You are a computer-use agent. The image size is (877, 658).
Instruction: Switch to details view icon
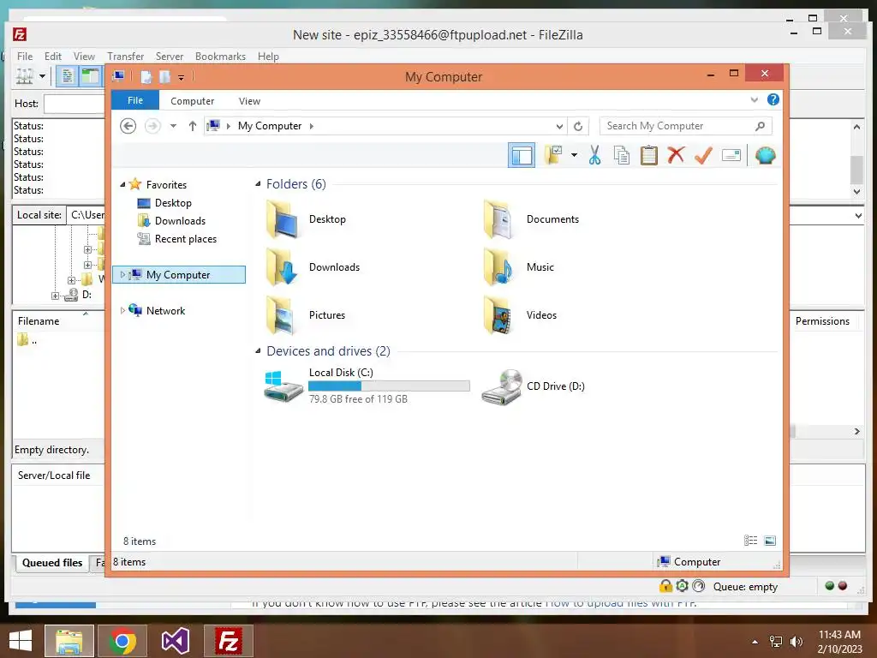750,540
